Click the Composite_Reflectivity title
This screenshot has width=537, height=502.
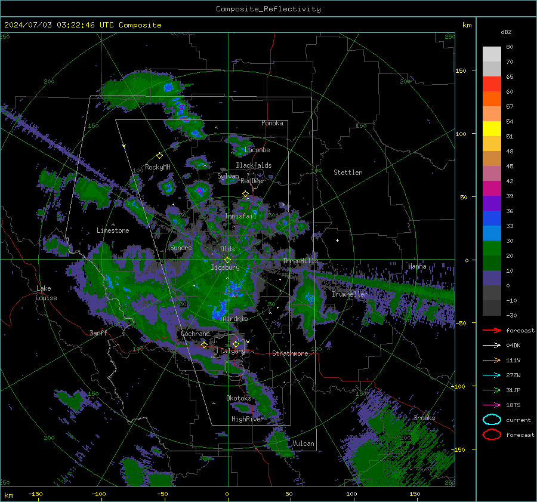pos(268,9)
